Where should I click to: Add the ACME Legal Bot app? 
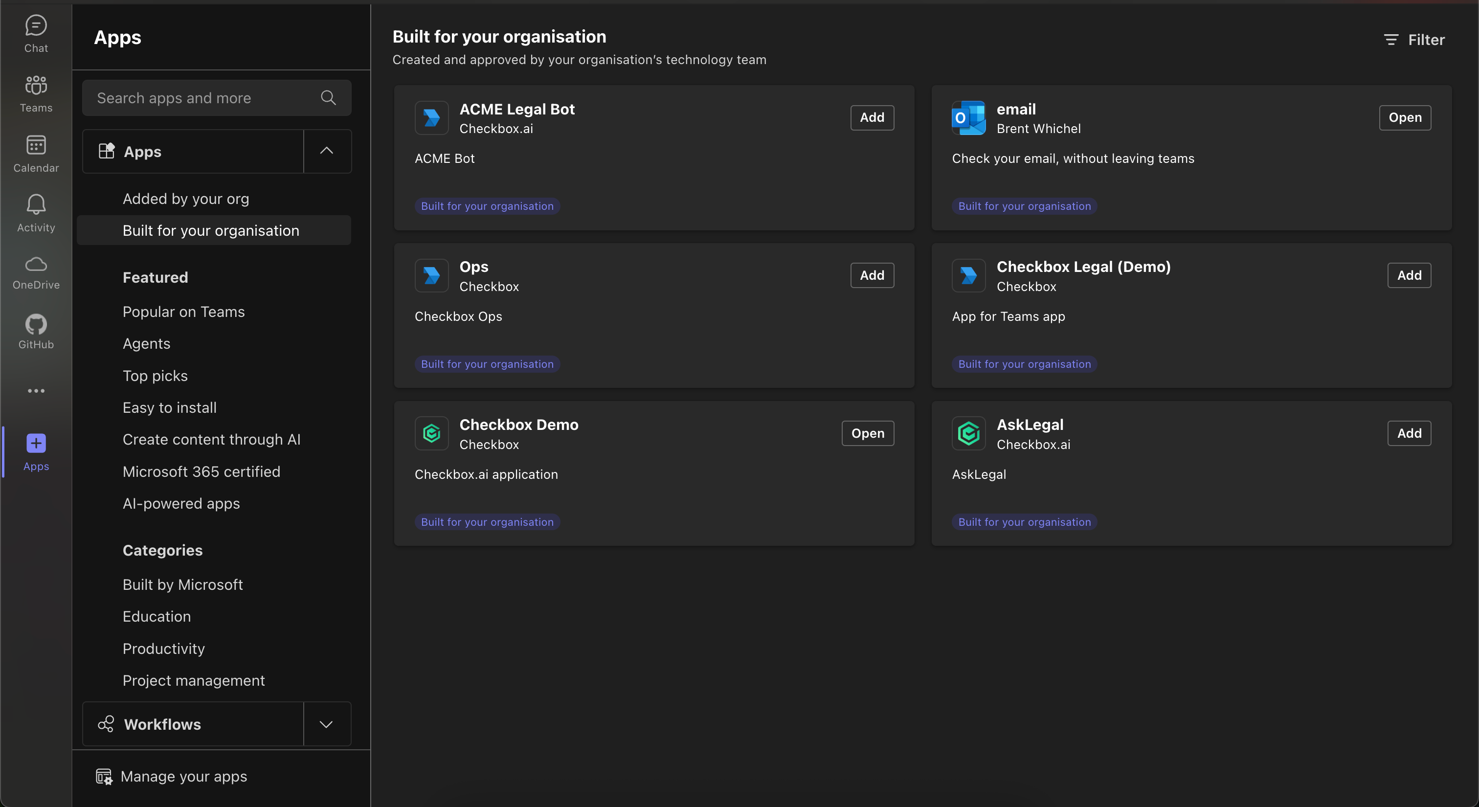(x=872, y=118)
